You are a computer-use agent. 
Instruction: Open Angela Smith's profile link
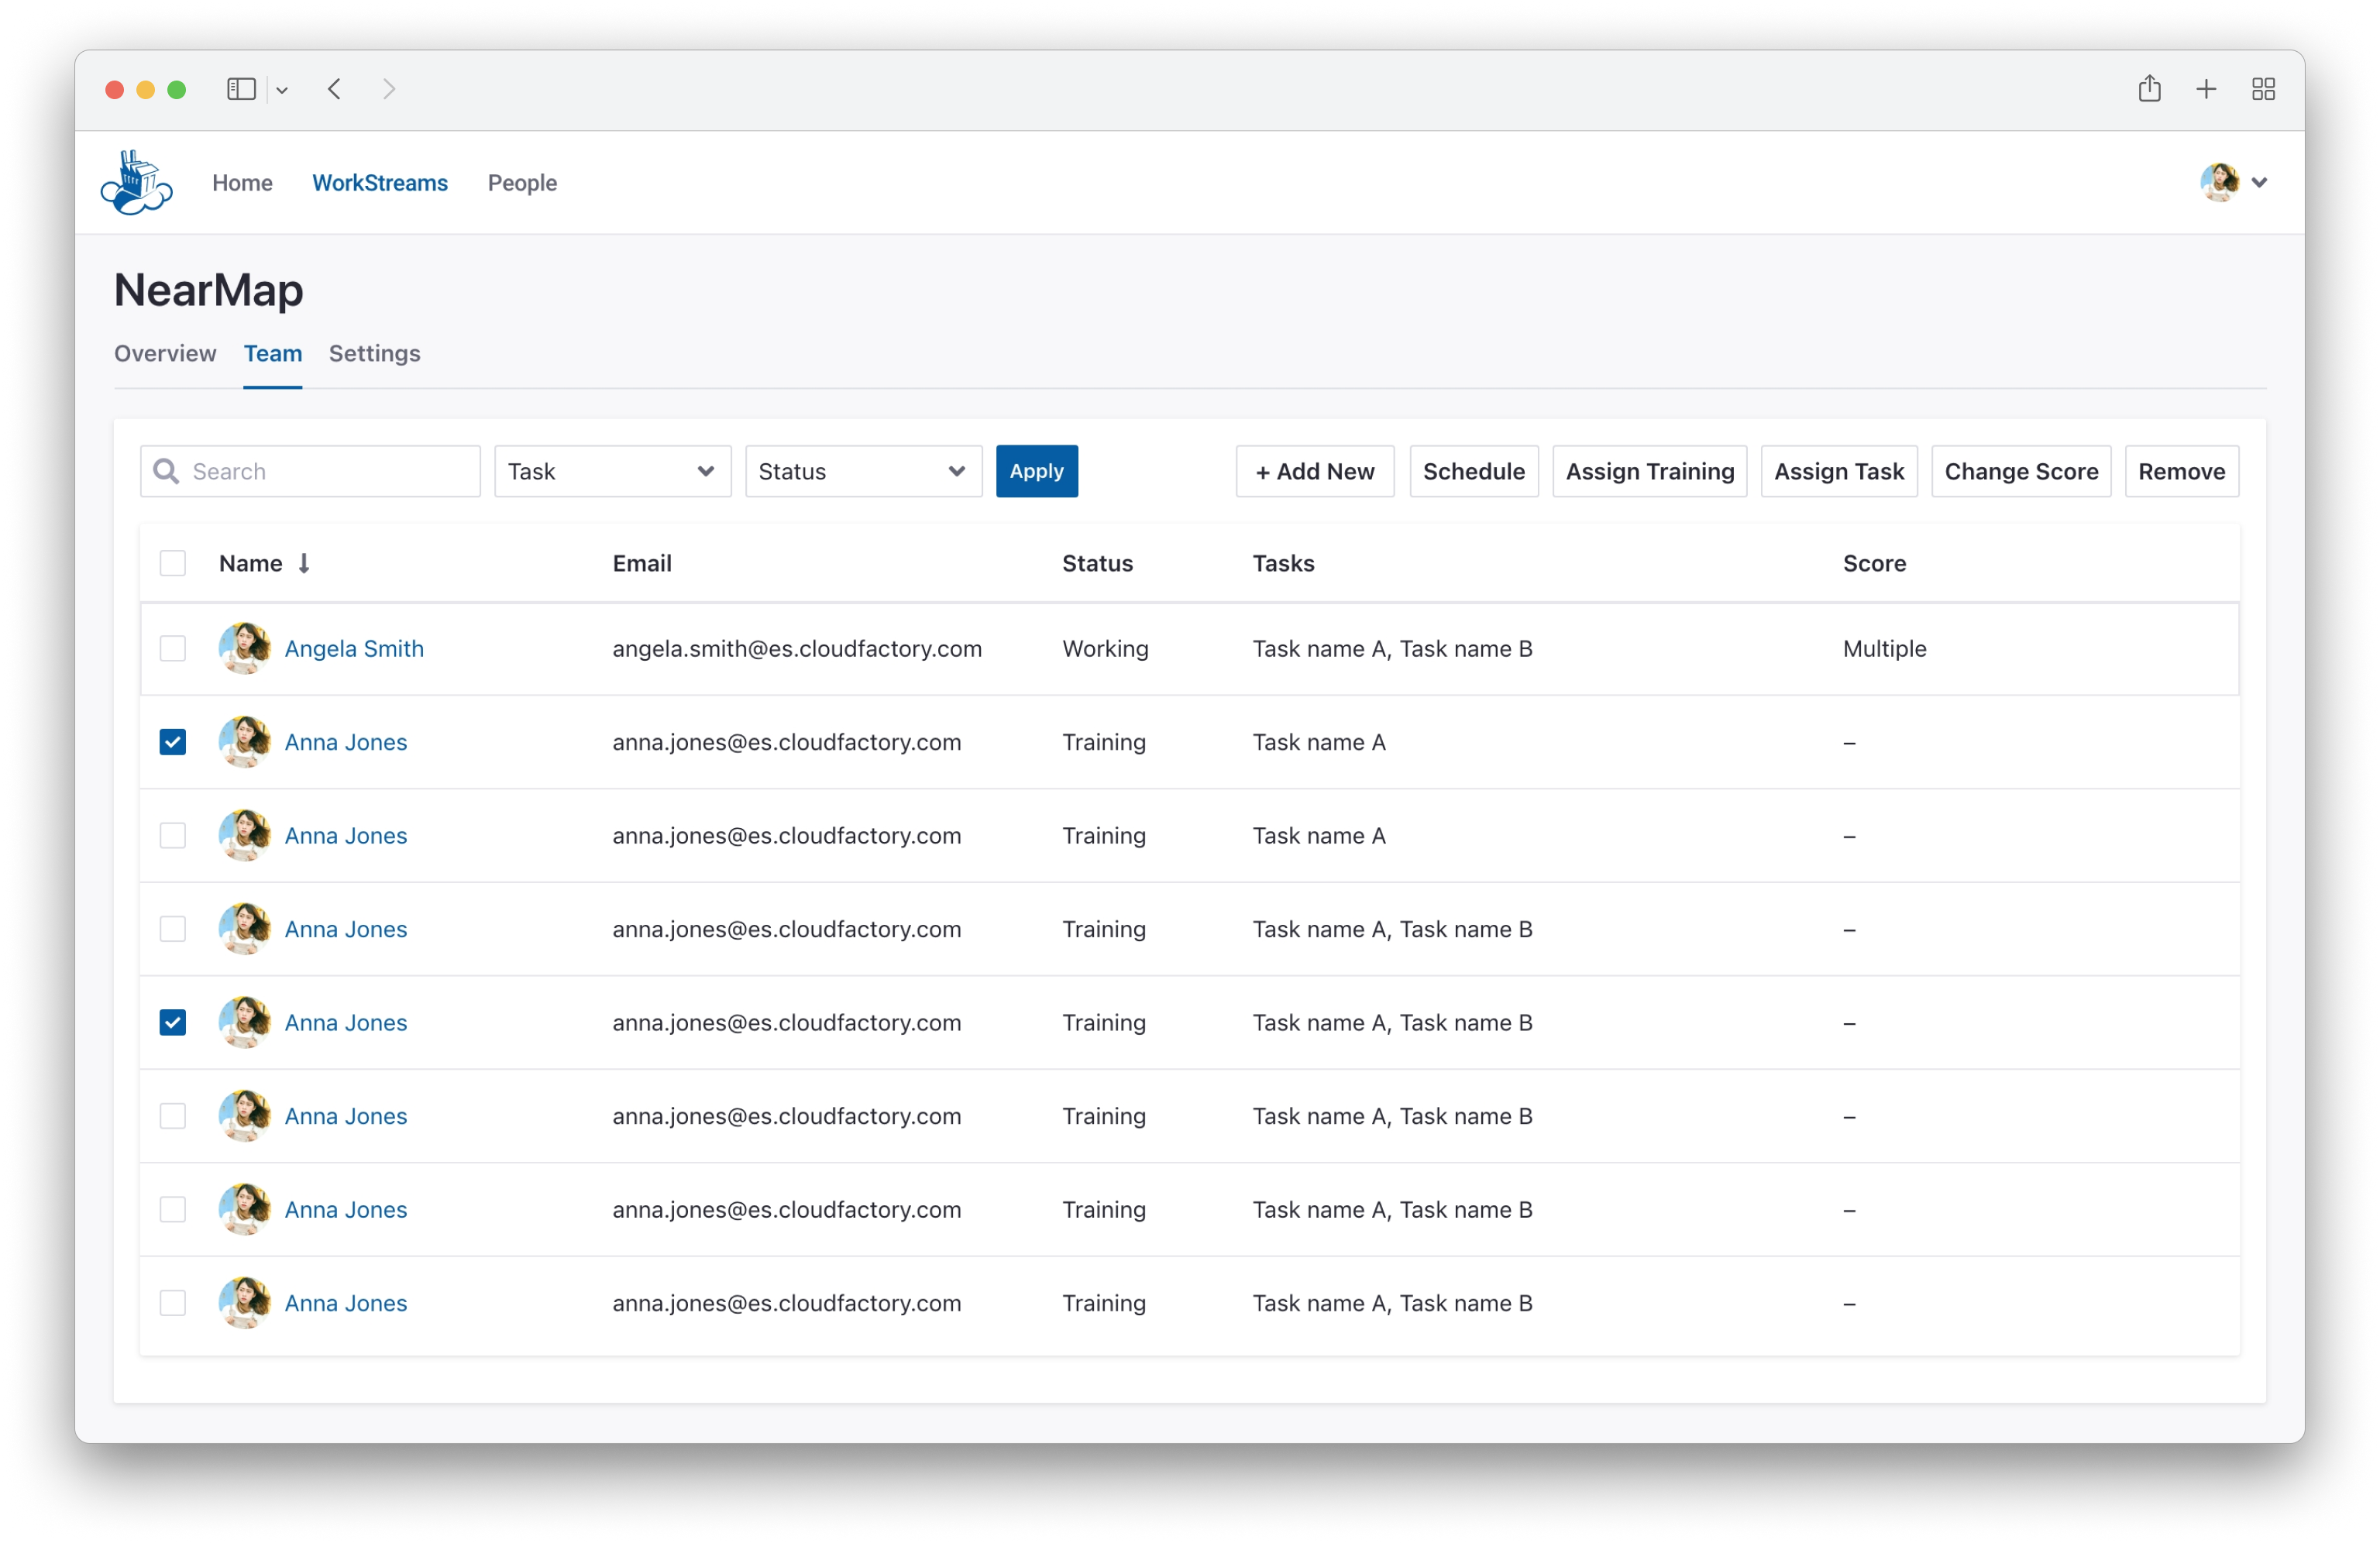(x=354, y=648)
